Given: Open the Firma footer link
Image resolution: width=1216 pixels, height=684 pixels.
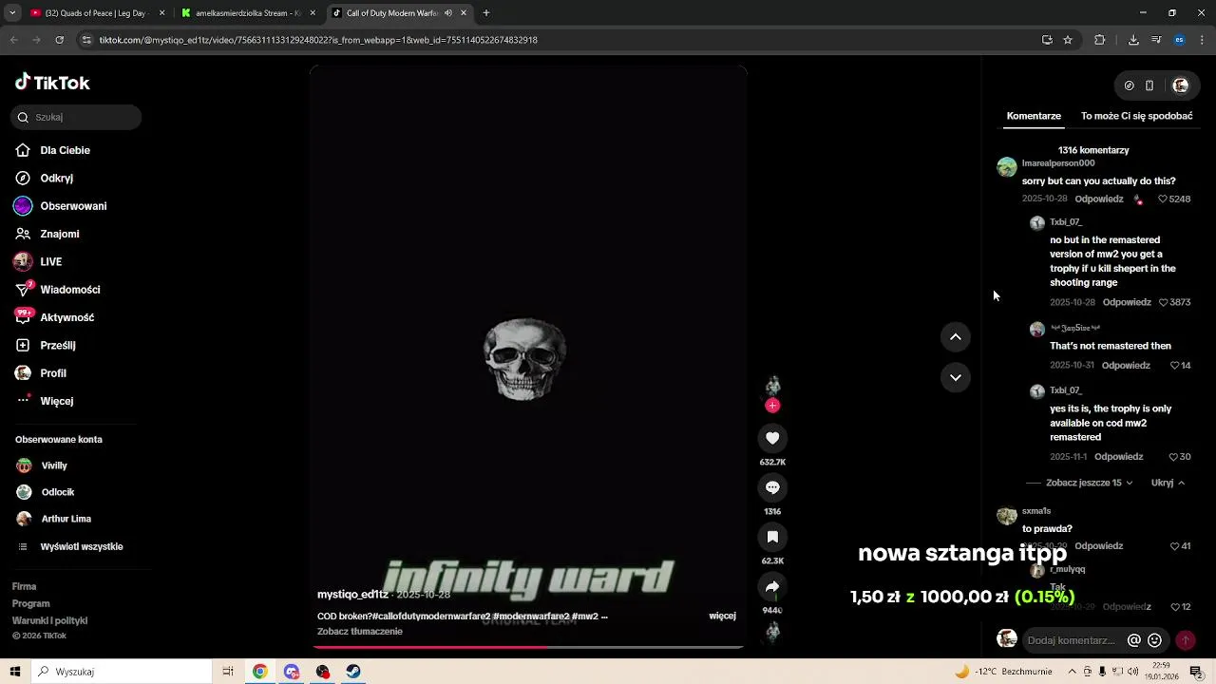Looking at the screenshot, I should click(x=24, y=586).
